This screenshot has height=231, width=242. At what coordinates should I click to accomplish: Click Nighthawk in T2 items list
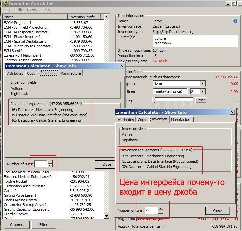(163, 43)
